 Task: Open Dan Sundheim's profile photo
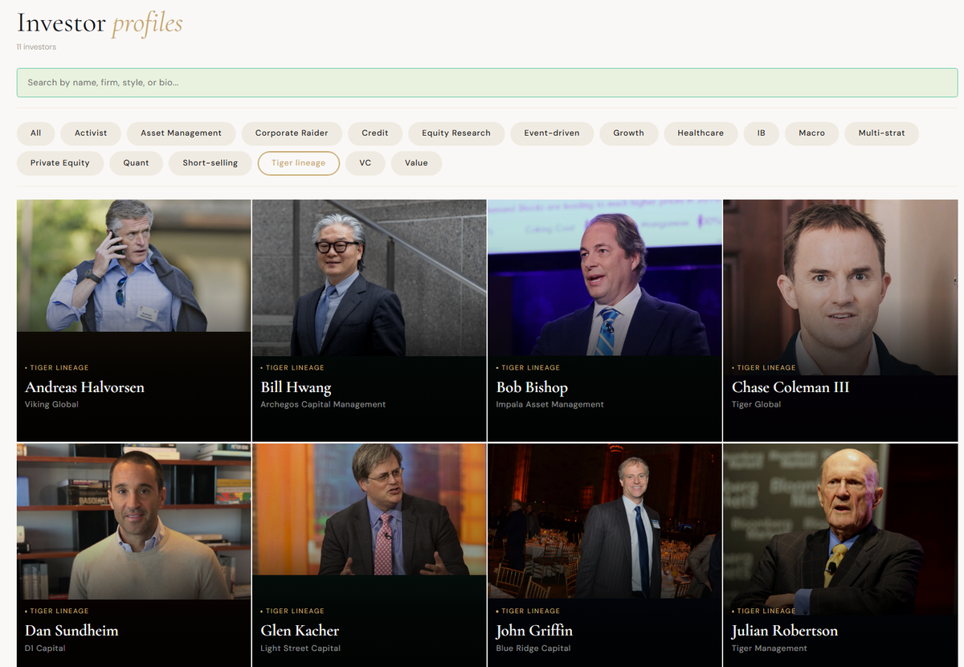coord(133,522)
